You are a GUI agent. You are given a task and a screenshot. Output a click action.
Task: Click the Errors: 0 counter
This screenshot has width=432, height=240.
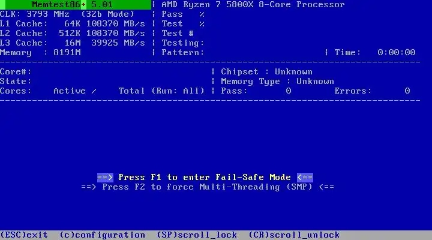(x=372, y=91)
